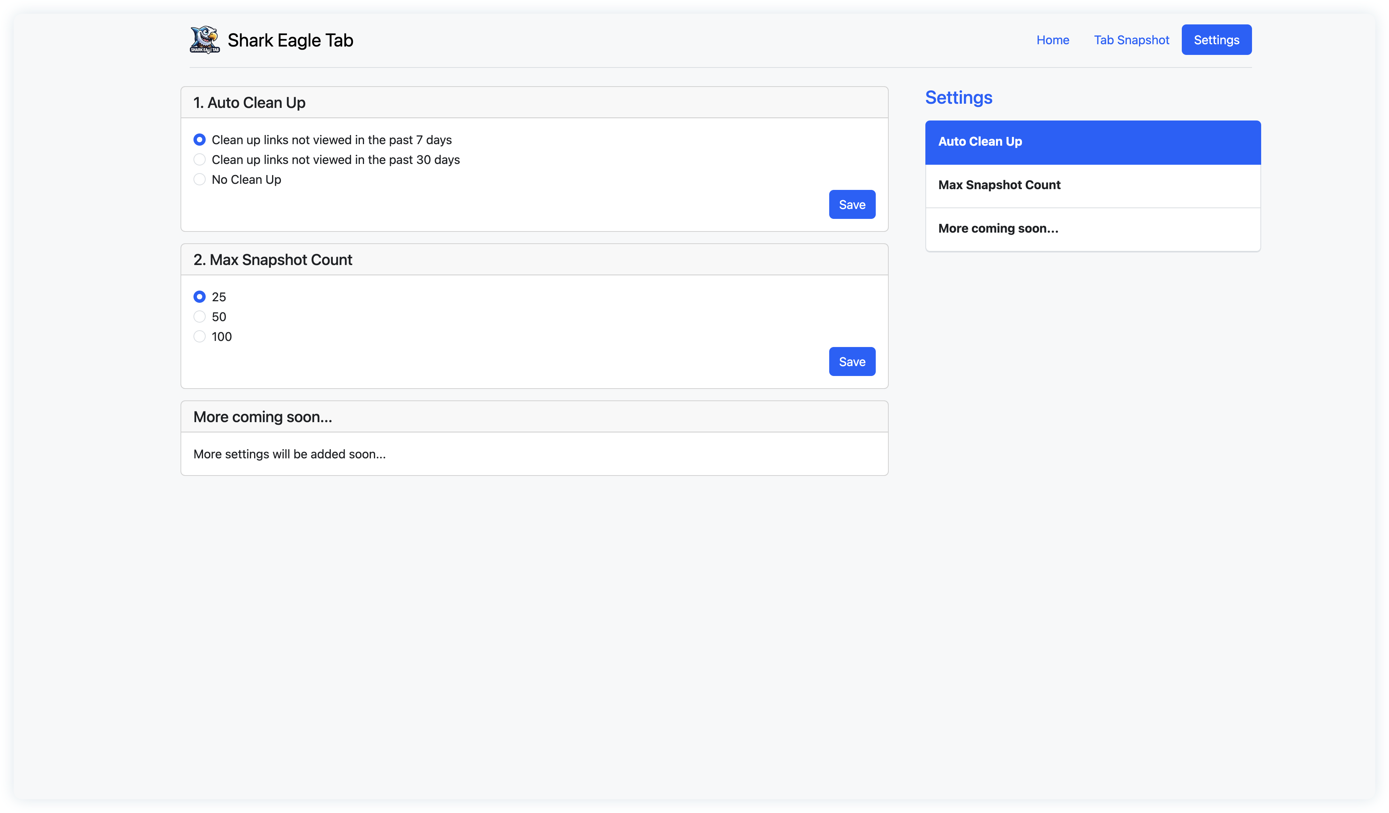
Task: Click More coming soon sidebar item
Action: 1093,228
